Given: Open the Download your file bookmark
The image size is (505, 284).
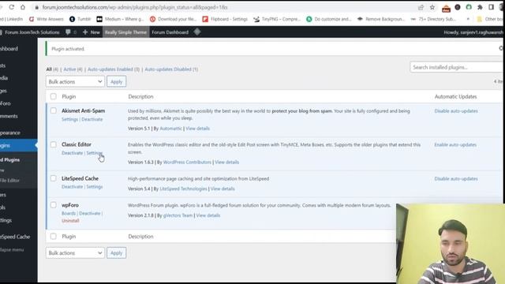Looking at the screenshot, I should 173,19.
